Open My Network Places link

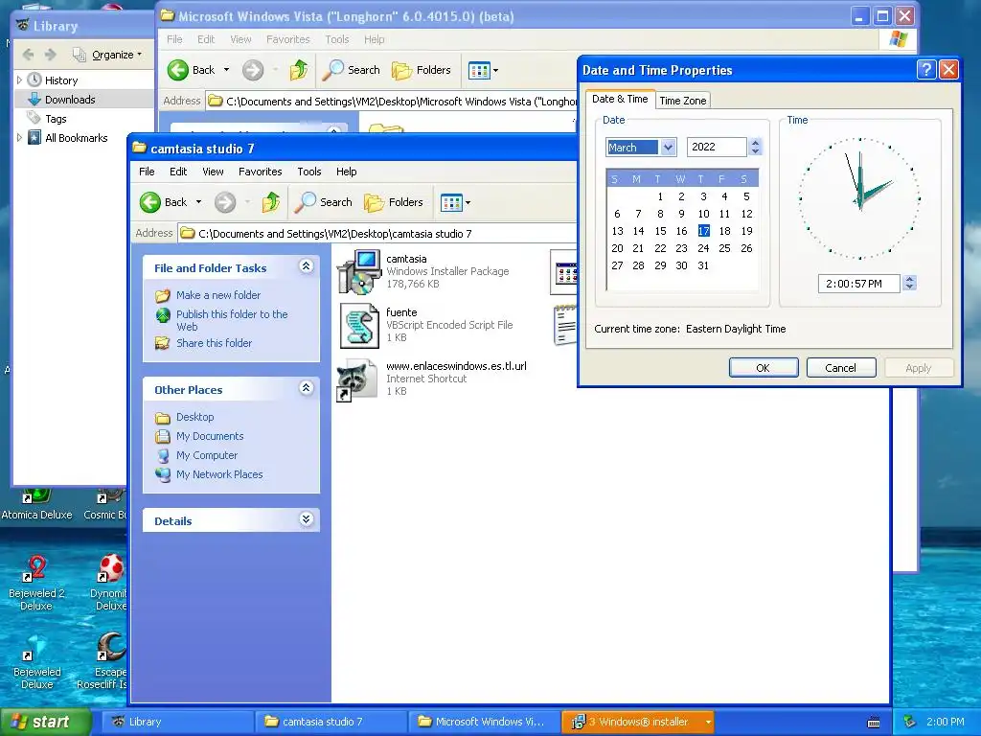(x=219, y=474)
